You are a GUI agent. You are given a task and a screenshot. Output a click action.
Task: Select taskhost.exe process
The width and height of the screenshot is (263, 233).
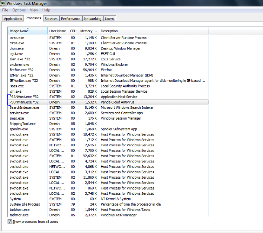coord(108,209)
